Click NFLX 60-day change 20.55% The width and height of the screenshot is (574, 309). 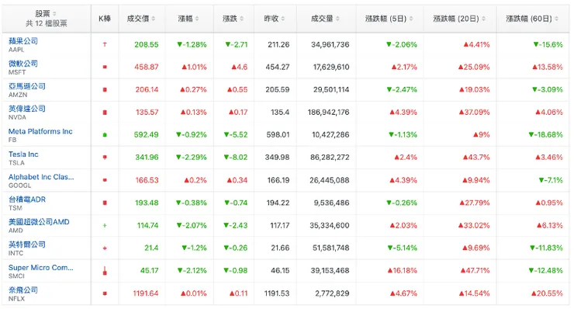click(547, 293)
